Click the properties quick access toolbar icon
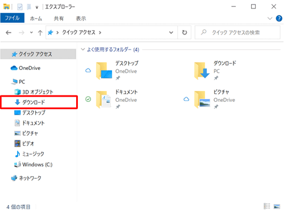Screen dimensions: 284x212 click(x=20, y=7)
